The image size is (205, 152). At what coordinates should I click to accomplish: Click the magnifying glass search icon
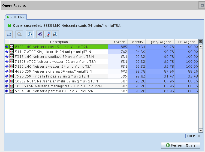(19, 34)
